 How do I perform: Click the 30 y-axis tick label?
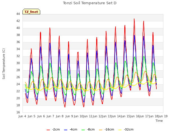click(18, 63)
